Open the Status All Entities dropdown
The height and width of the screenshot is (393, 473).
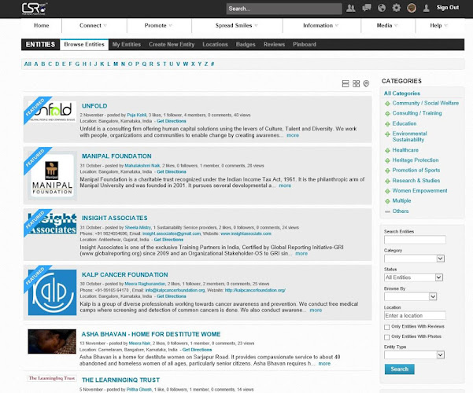click(x=413, y=277)
